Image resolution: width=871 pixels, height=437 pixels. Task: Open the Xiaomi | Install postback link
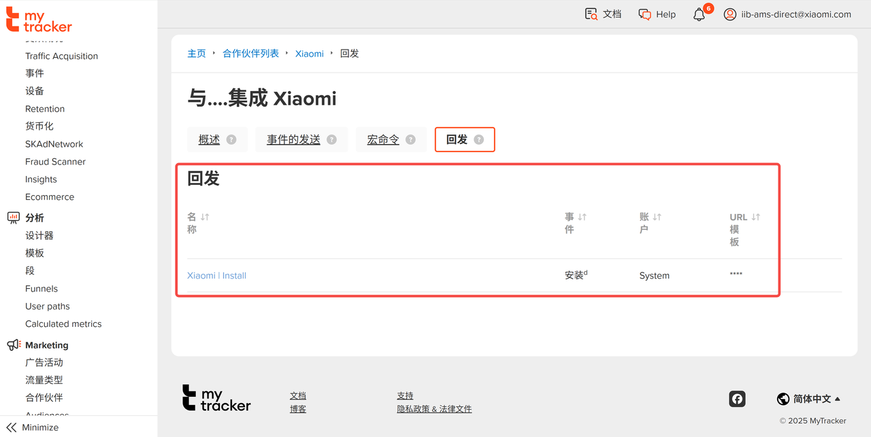tap(216, 275)
